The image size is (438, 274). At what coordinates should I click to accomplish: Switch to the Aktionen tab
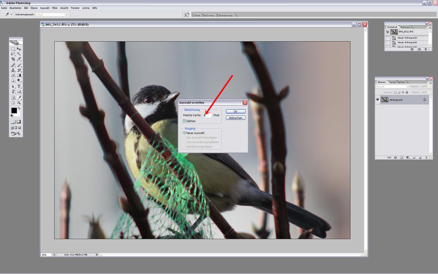click(x=405, y=27)
